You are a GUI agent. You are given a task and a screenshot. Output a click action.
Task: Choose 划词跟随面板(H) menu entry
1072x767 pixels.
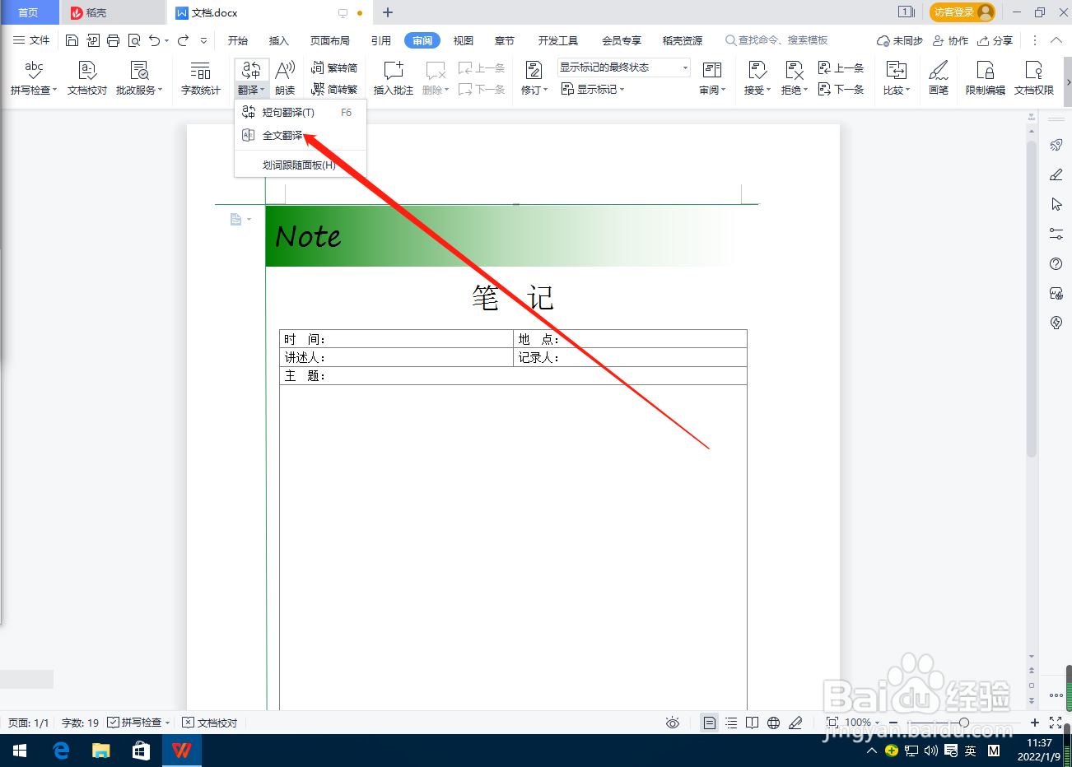tap(301, 165)
